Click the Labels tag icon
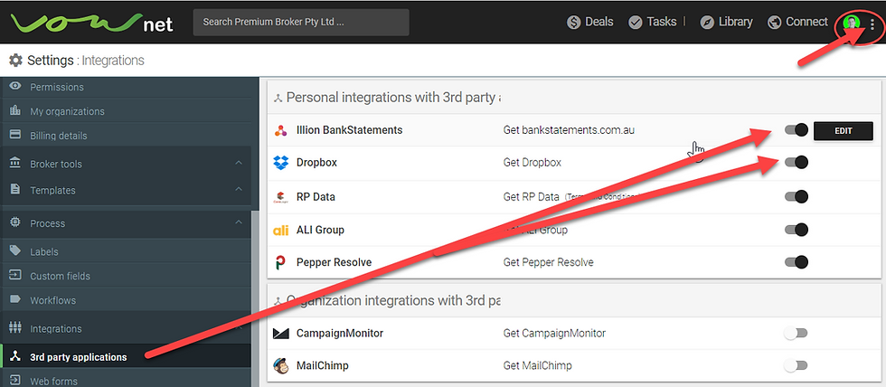886x387 pixels. click(15, 250)
